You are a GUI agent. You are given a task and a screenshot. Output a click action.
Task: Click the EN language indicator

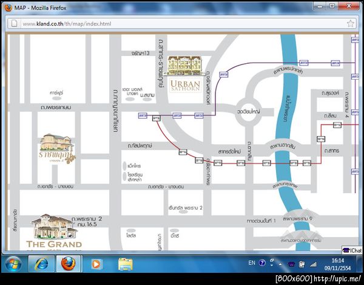[x=252, y=263]
